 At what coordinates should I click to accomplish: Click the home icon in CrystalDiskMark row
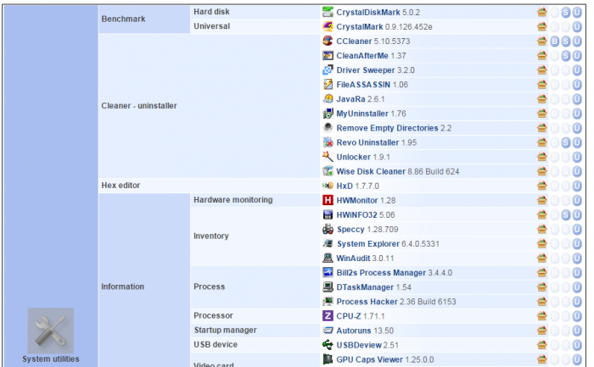pyautogui.click(x=541, y=13)
